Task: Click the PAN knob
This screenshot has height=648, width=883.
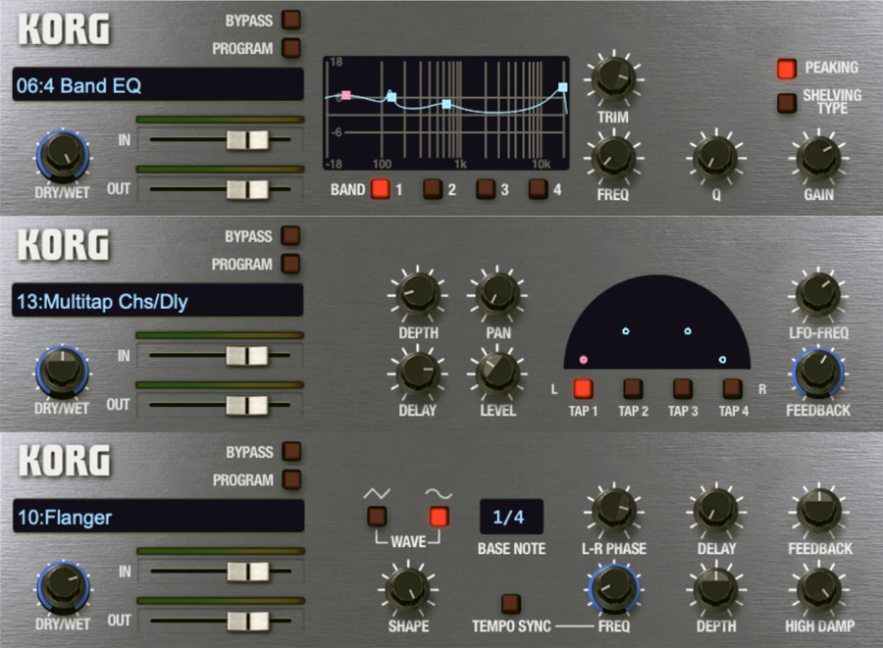Action: pyautogui.click(x=497, y=295)
